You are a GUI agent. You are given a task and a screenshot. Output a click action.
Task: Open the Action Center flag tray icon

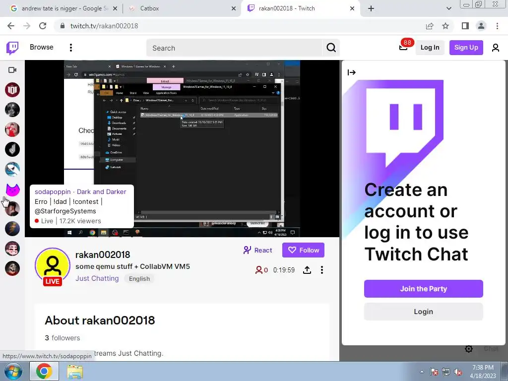point(434,372)
